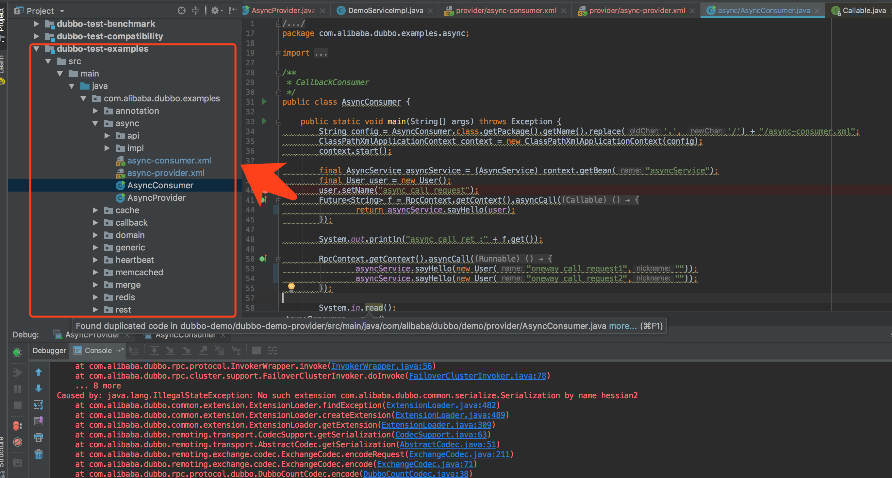Click the scroll-from-source target icon
The image size is (892, 478).
[x=181, y=11]
